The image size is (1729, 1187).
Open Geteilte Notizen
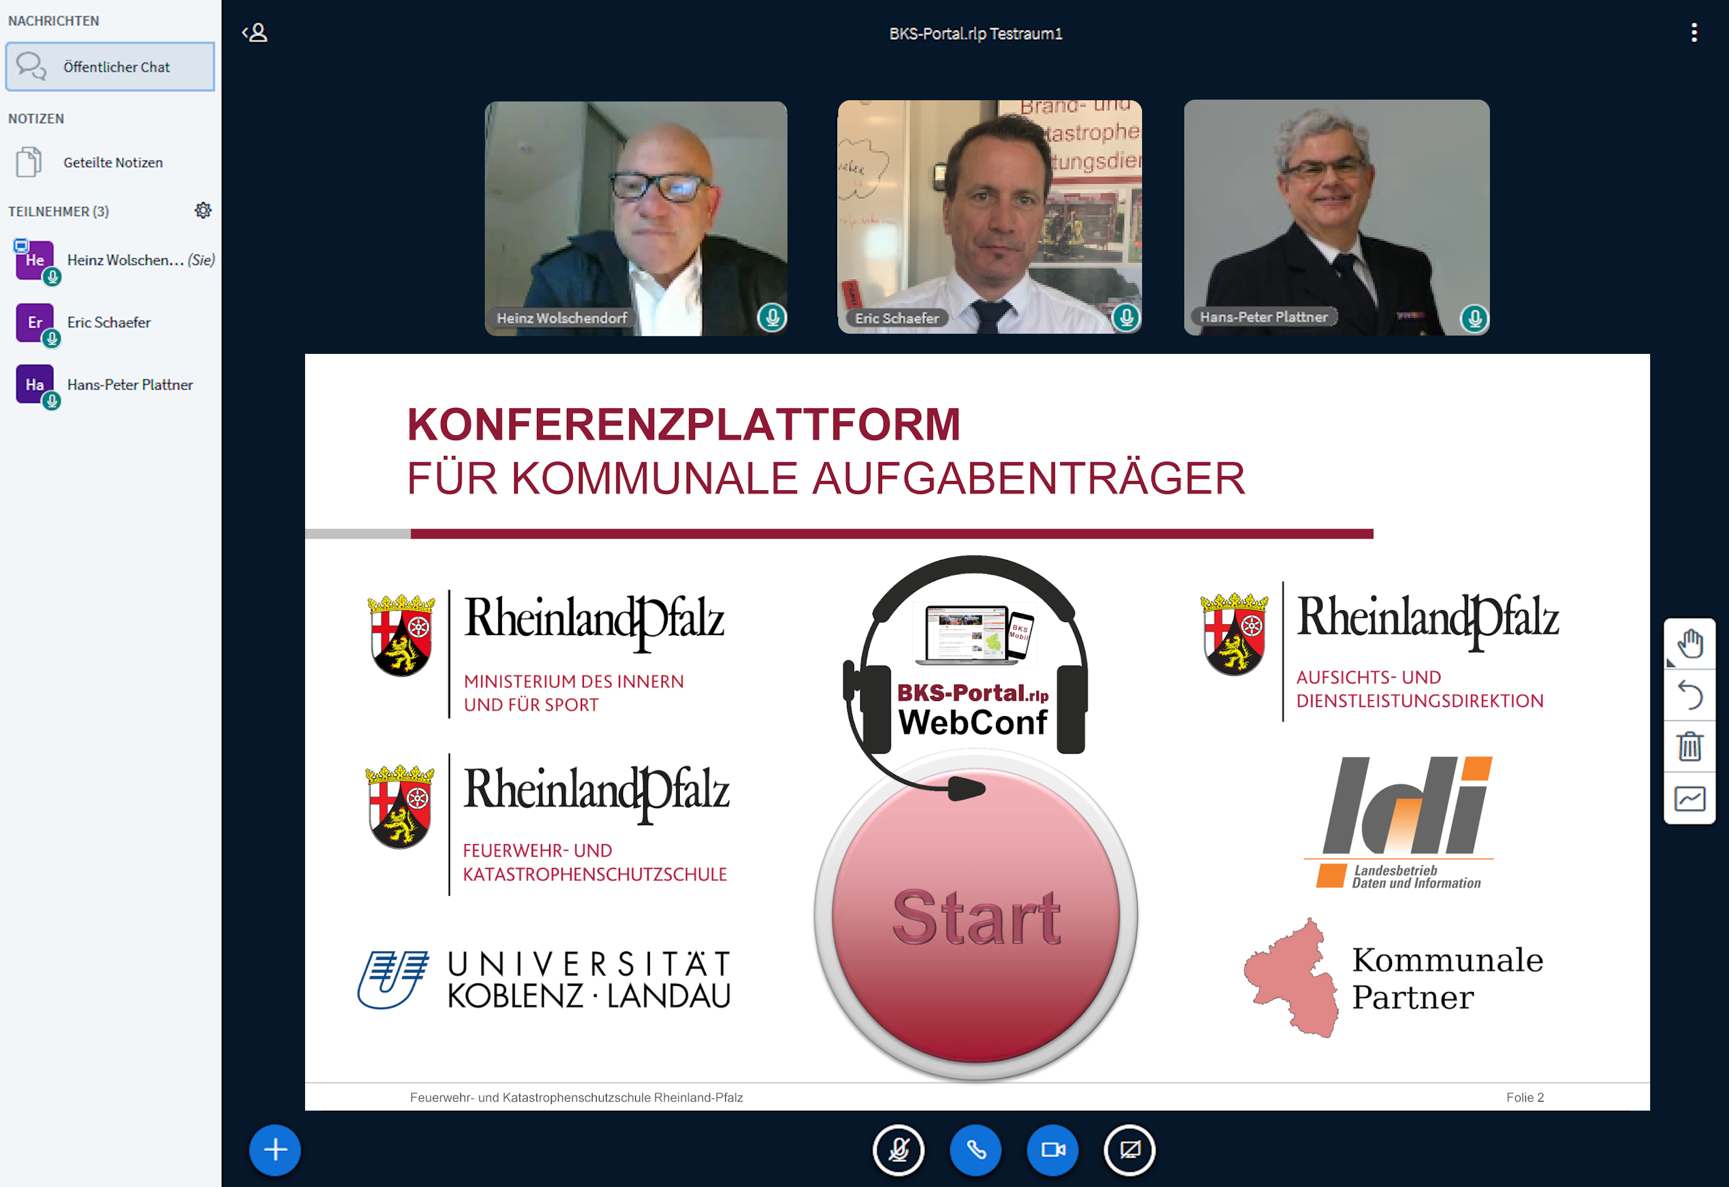click(112, 162)
